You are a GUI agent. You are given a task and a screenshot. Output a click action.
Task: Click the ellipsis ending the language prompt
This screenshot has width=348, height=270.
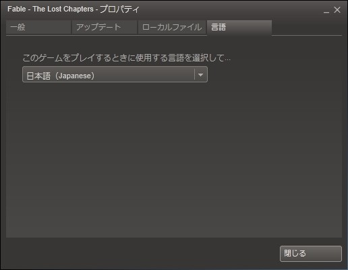point(227,60)
